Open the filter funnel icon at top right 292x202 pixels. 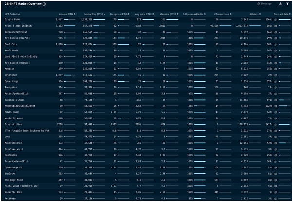[x=287, y=4]
